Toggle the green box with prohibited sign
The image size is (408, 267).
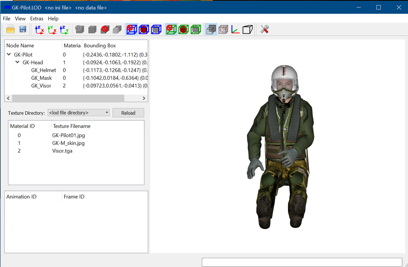(171, 29)
